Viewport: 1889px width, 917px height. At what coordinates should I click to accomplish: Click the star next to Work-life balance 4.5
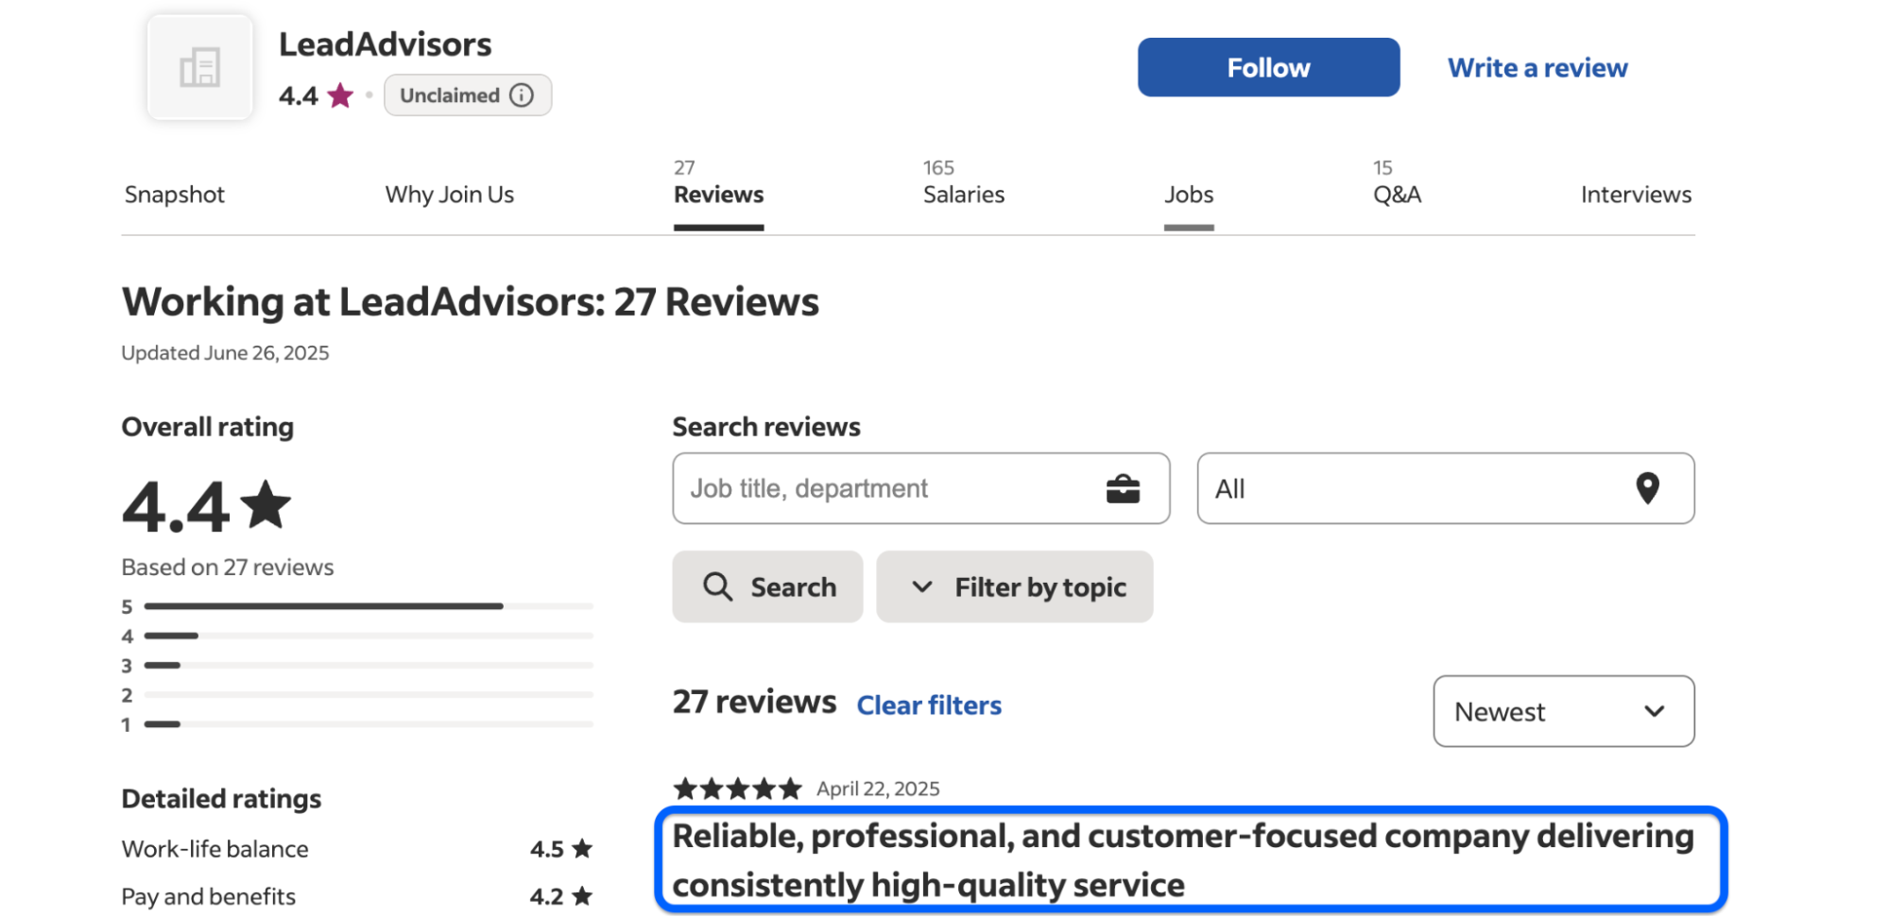coord(582,848)
